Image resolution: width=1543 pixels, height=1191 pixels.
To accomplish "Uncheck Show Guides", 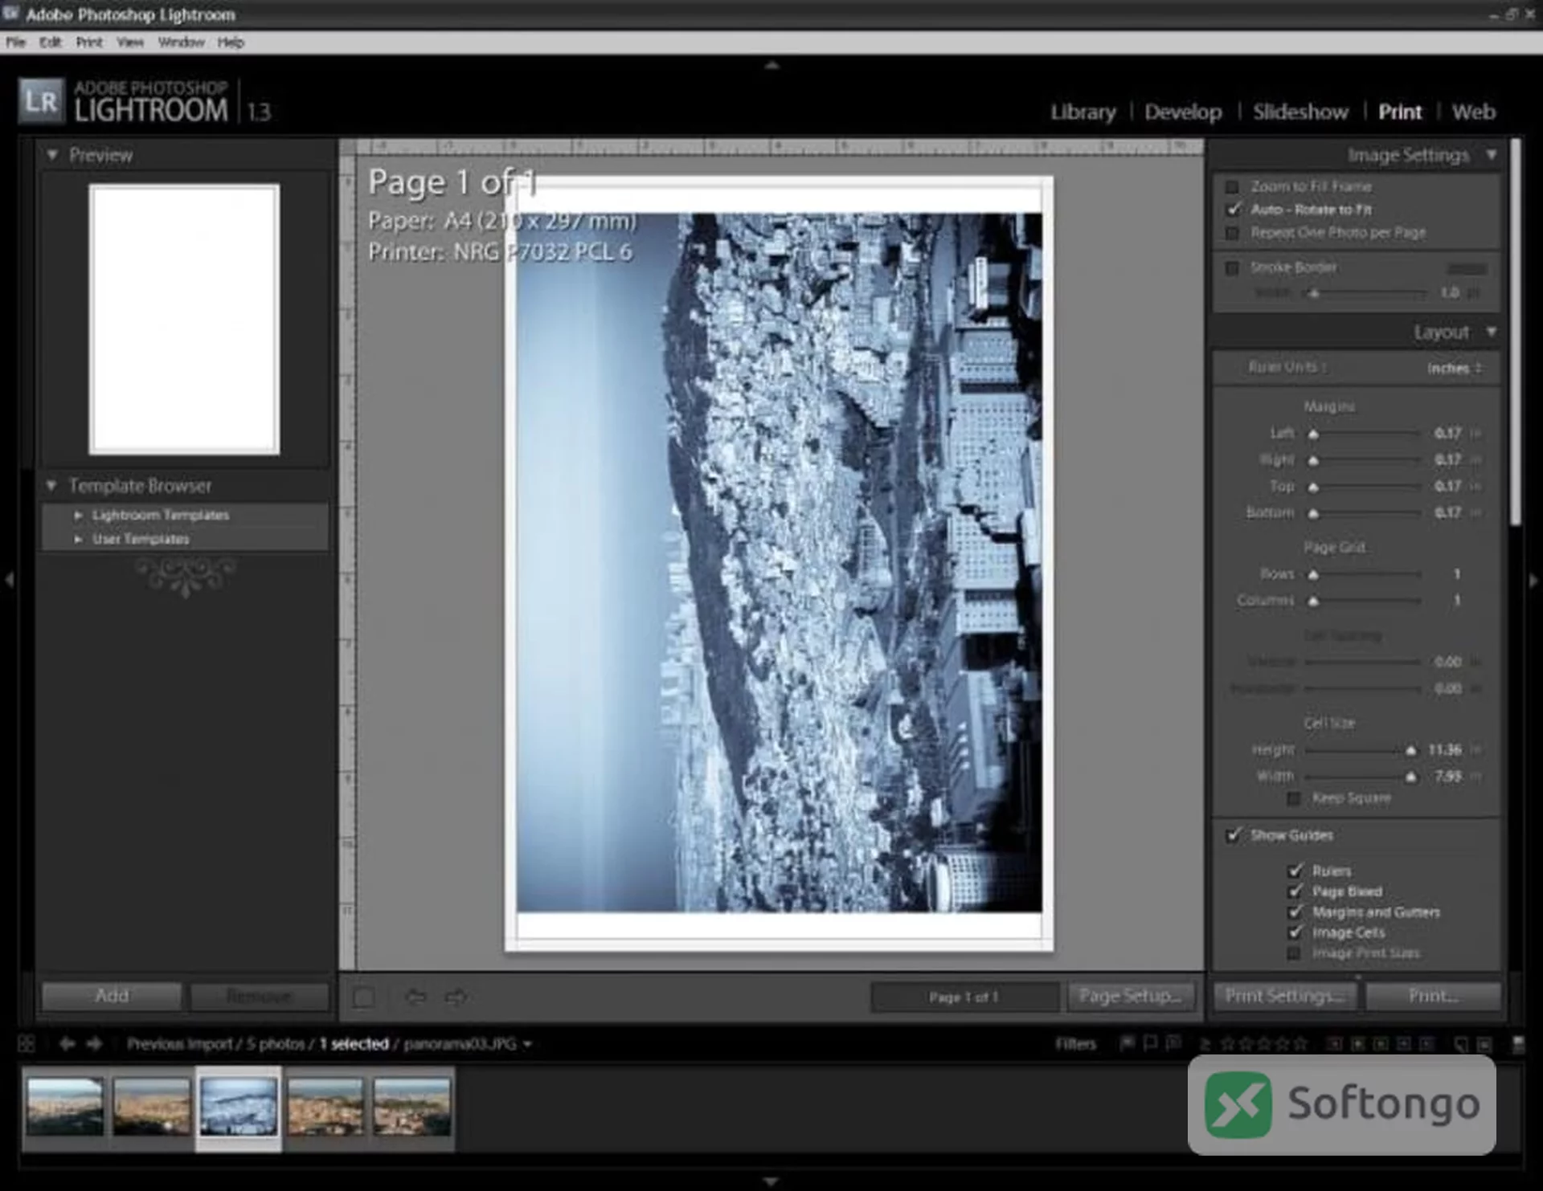I will pos(1234,835).
